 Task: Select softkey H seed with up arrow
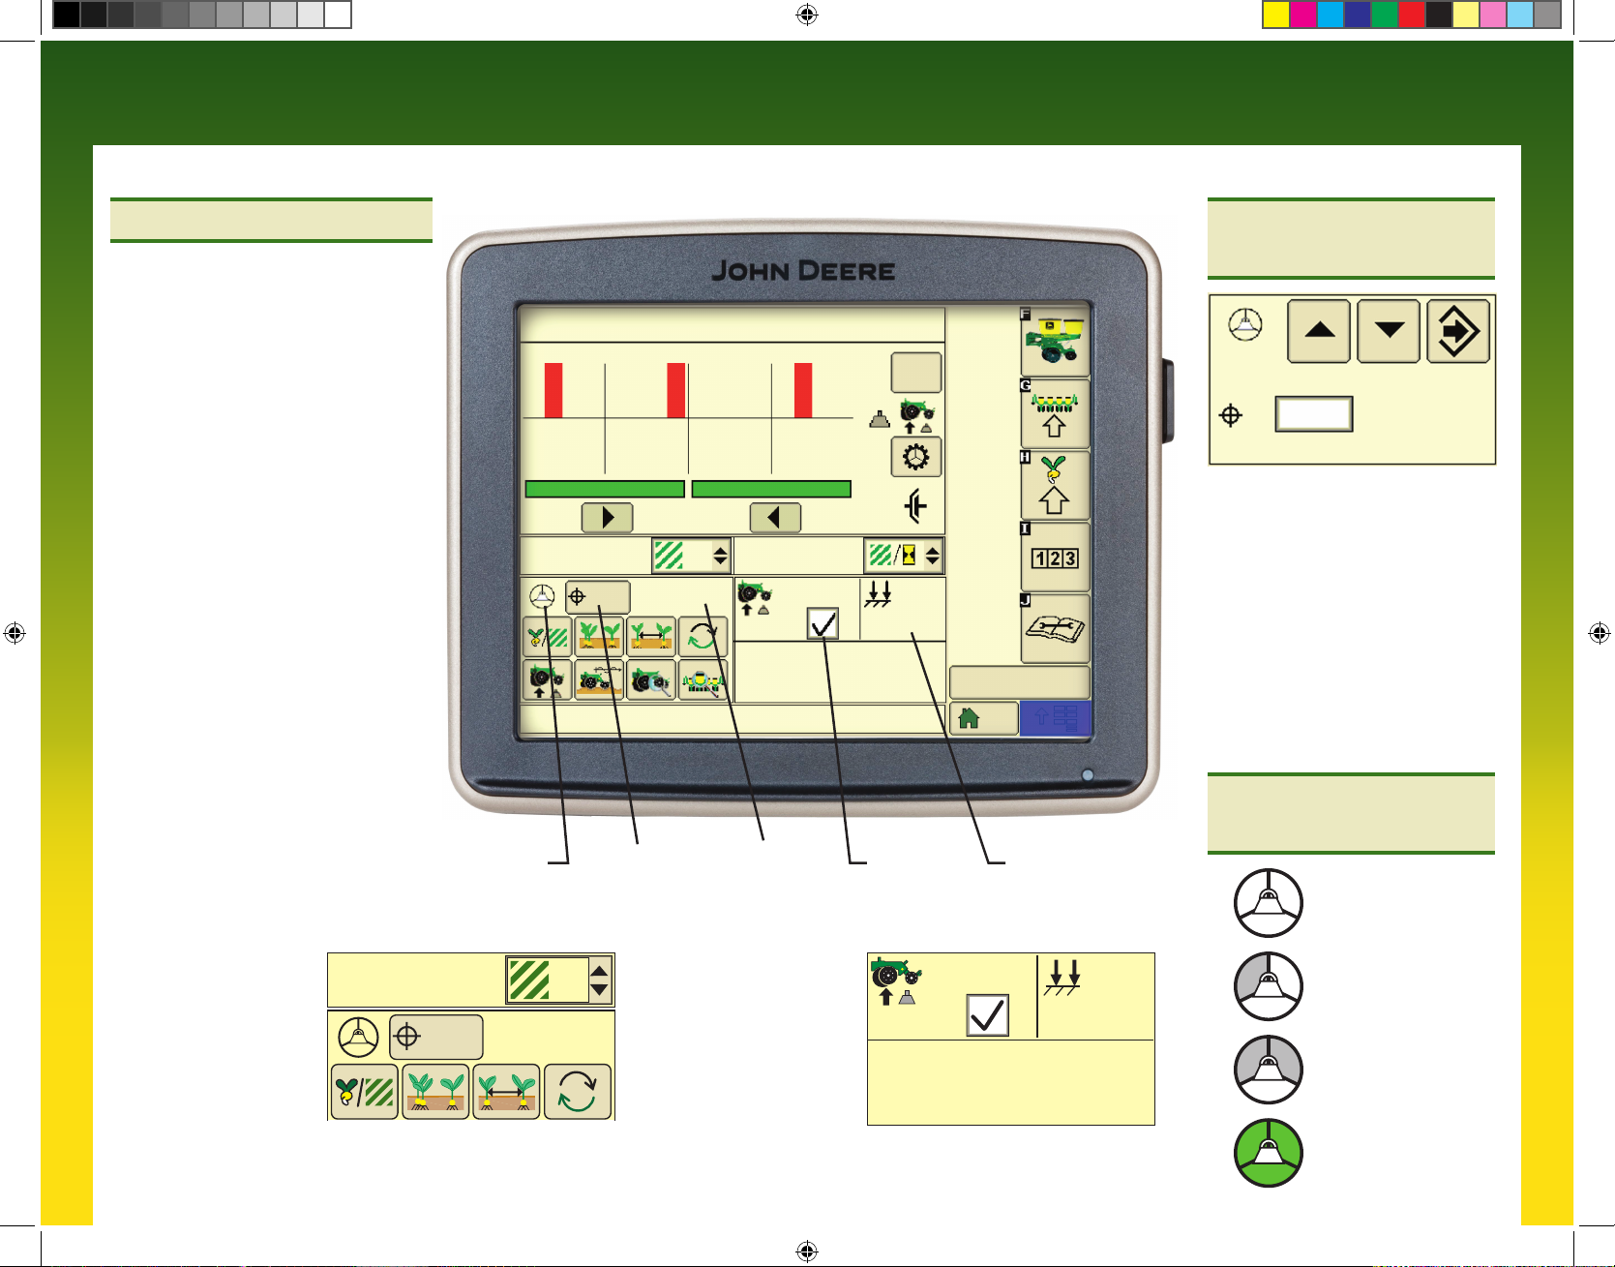[1056, 486]
